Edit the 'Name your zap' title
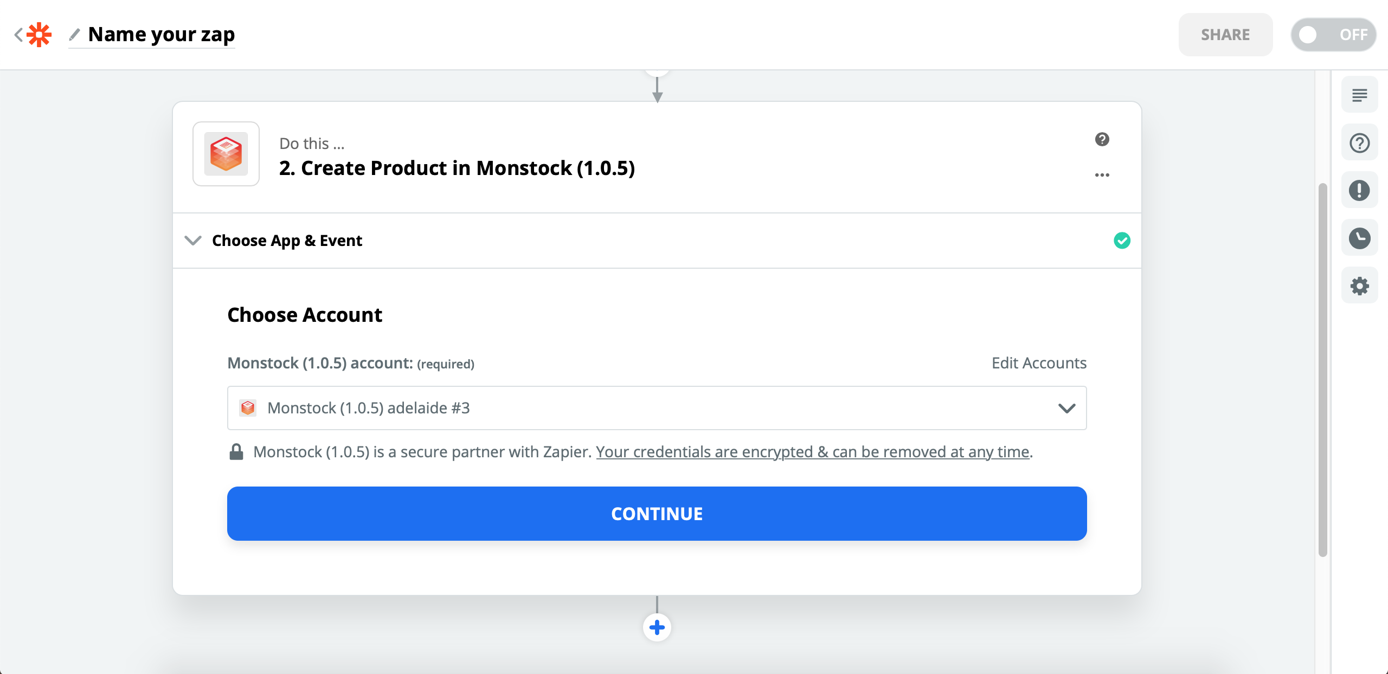The height and width of the screenshot is (674, 1388). [x=162, y=35]
